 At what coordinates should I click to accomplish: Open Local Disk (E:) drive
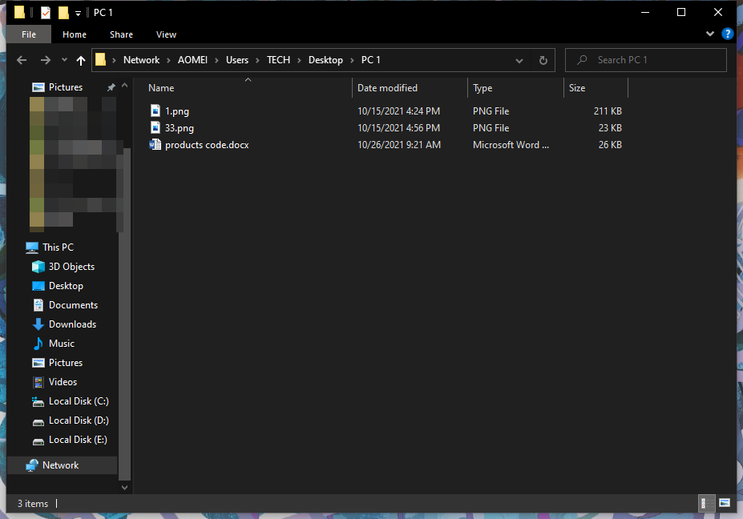coord(78,440)
